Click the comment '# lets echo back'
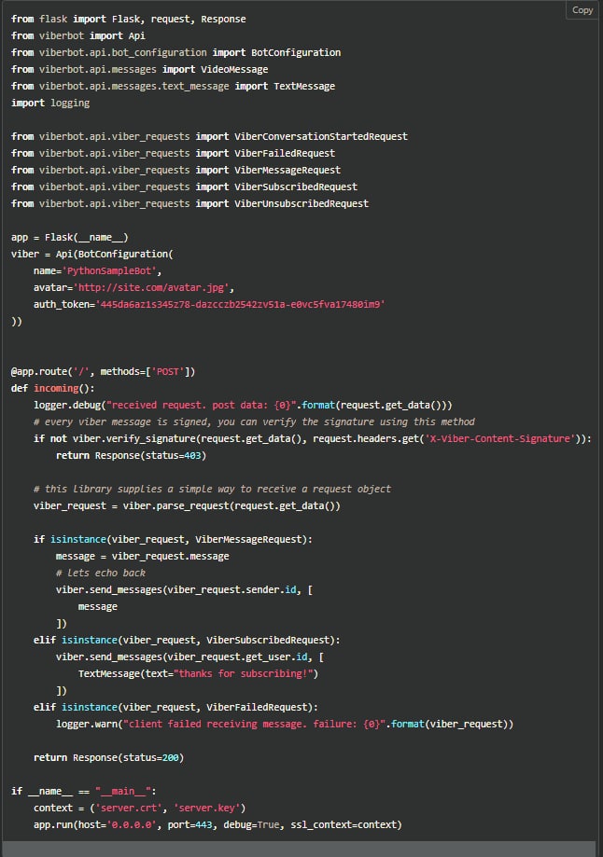Screen dimensions: 603x857 (x=101, y=574)
